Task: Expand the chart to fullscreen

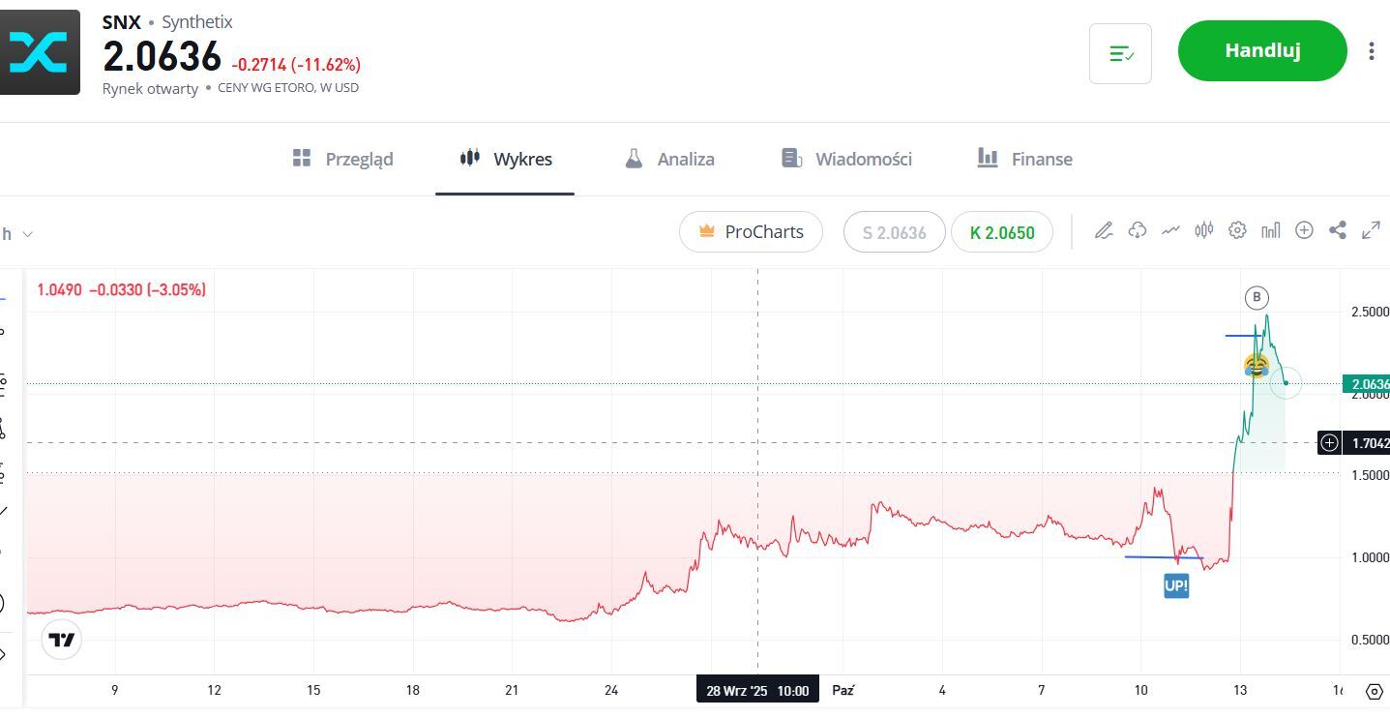Action: click(x=1371, y=230)
